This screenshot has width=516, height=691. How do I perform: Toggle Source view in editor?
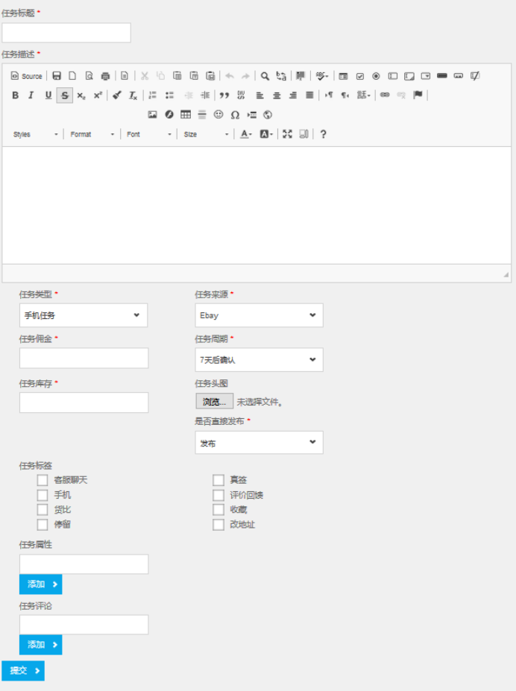[x=26, y=76]
